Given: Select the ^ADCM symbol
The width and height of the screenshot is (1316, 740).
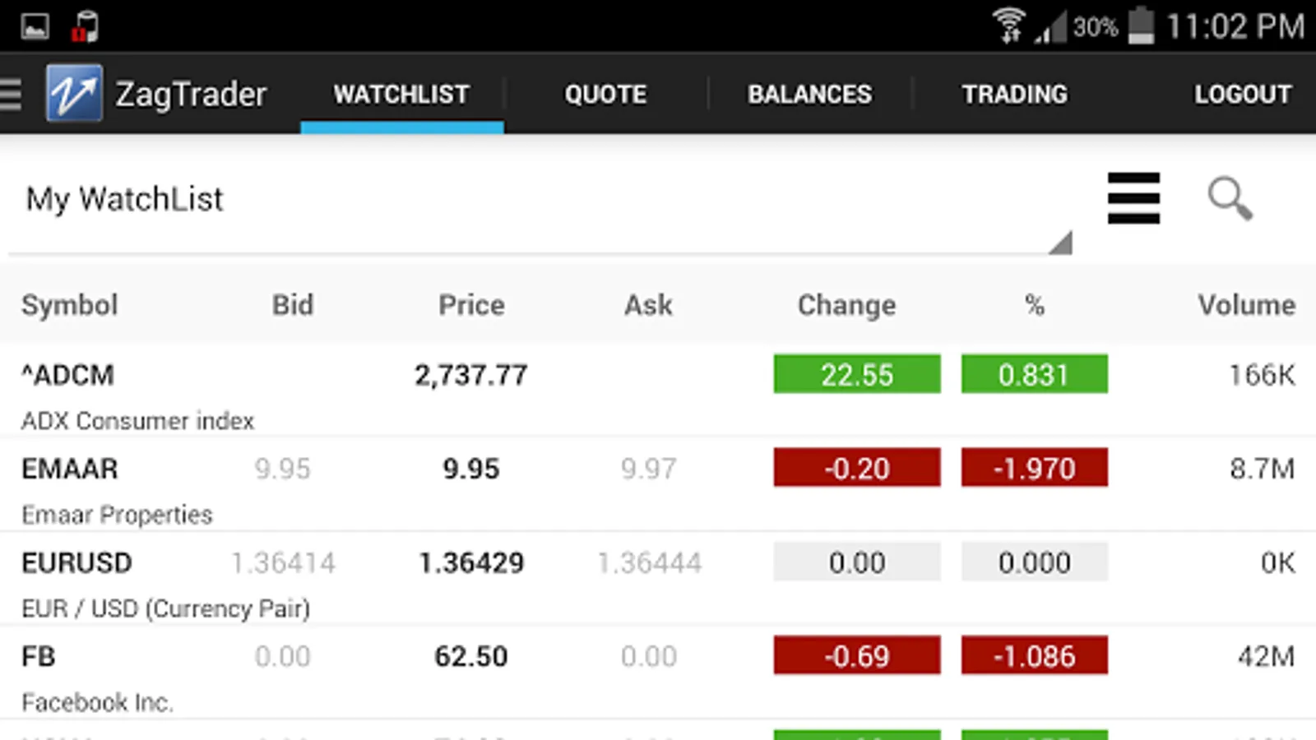Looking at the screenshot, I should tap(68, 375).
